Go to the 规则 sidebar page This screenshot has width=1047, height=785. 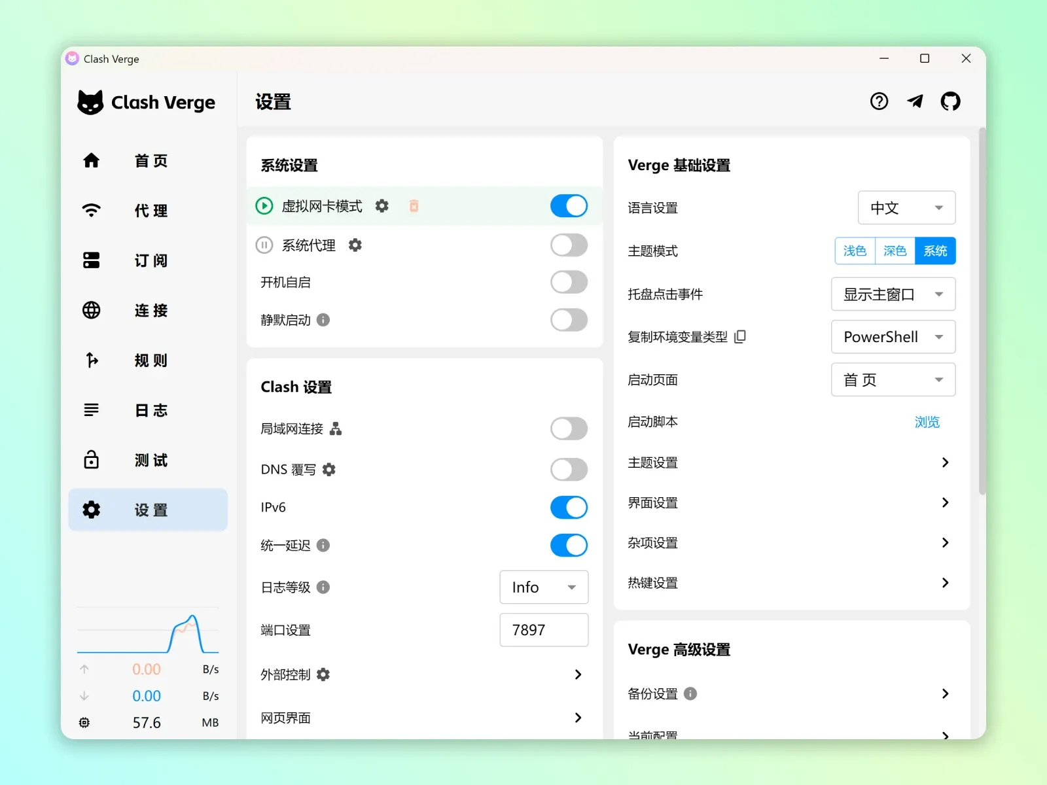148,360
